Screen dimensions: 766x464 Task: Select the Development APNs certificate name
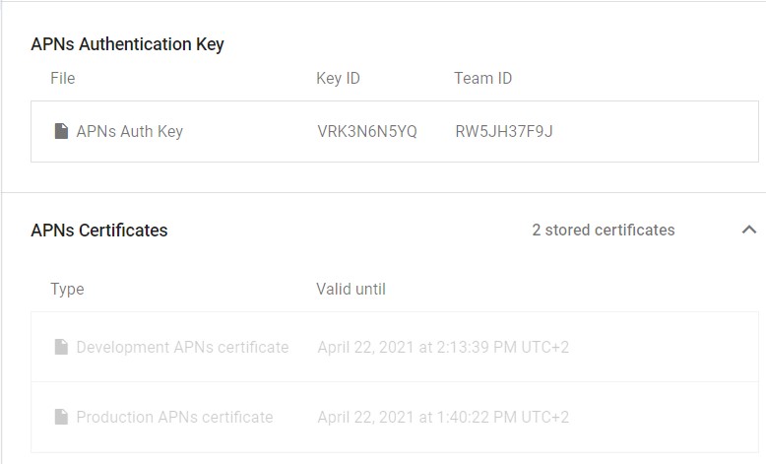pos(182,347)
